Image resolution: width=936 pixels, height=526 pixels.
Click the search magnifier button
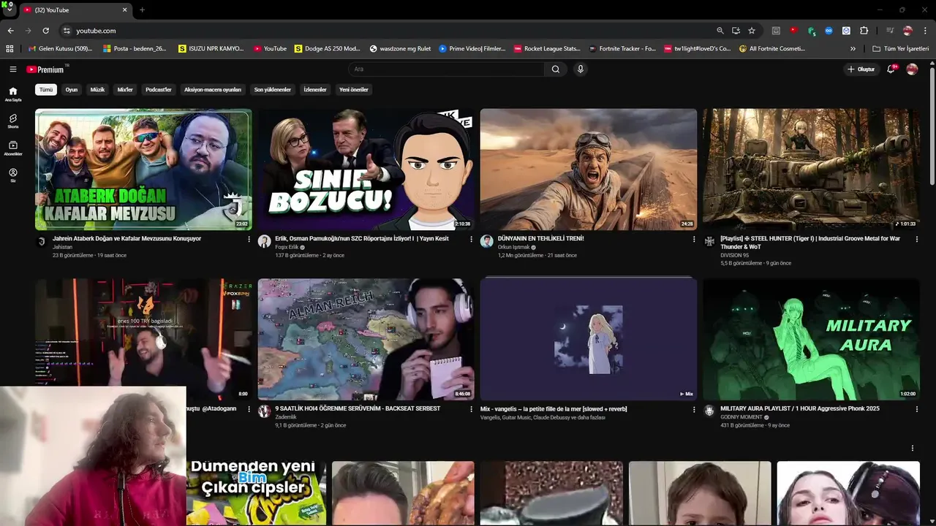coord(556,69)
